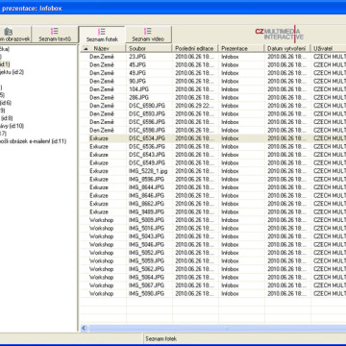Select the row with file 45.JPG
The width and height of the screenshot is (346, 346).
coord(212,64)
